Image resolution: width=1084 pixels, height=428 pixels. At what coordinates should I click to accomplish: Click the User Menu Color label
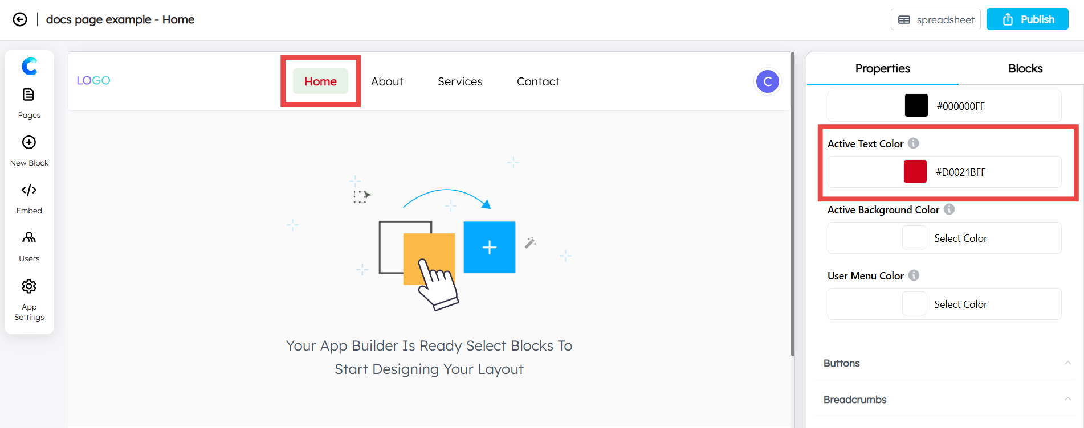866,276
